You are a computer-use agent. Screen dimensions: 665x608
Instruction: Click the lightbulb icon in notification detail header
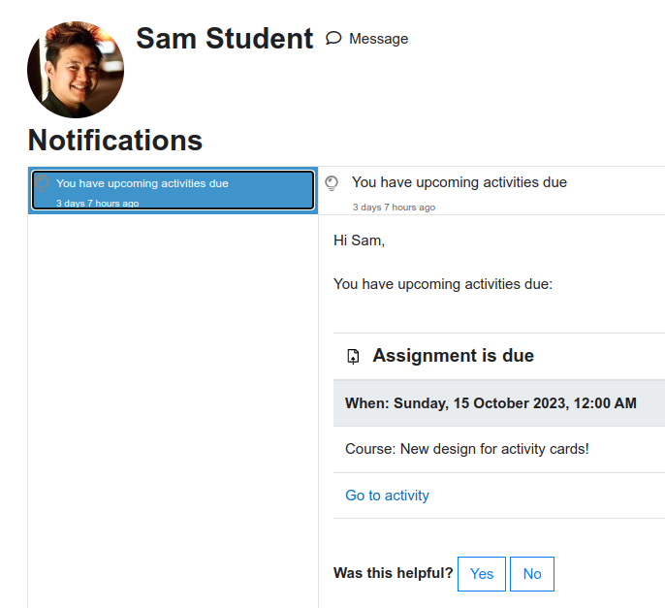pos(332,183)
